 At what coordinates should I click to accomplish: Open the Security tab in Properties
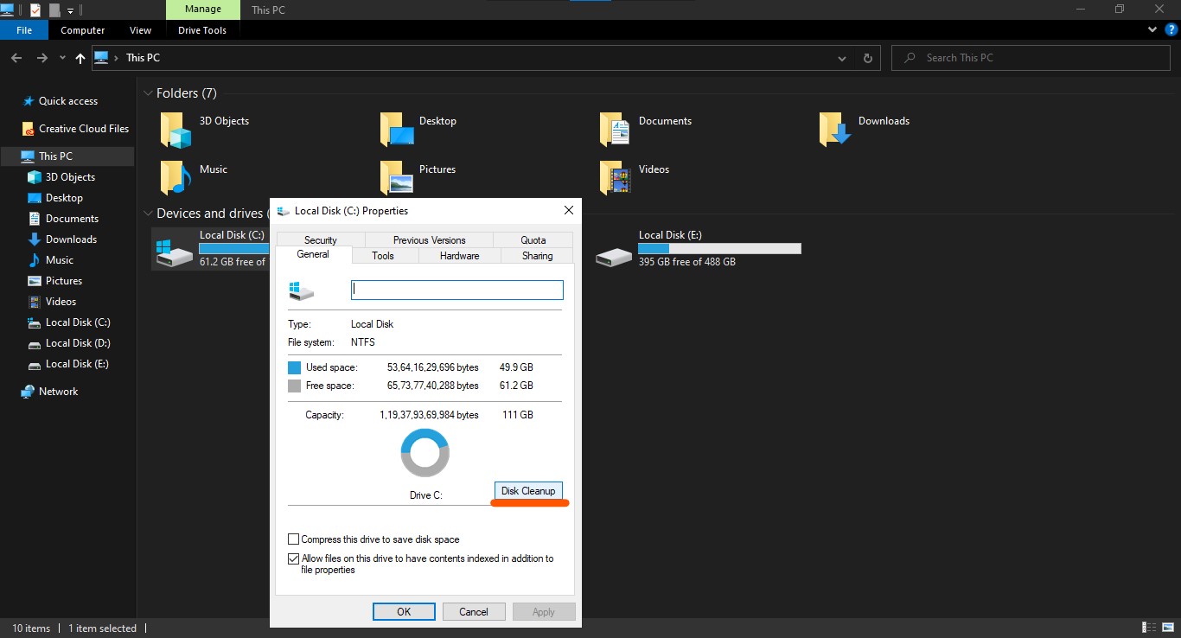[321, 240]
